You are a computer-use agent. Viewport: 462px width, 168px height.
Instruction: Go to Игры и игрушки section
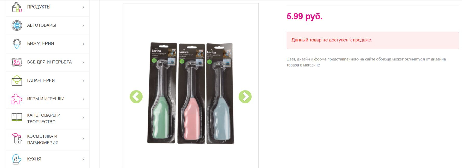point(46,99)
